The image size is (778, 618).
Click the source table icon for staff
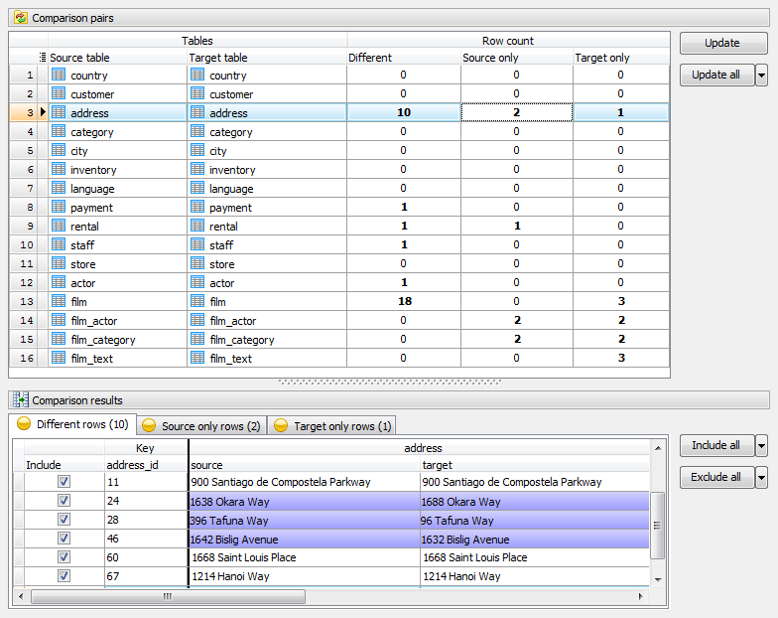click(59, 245)
